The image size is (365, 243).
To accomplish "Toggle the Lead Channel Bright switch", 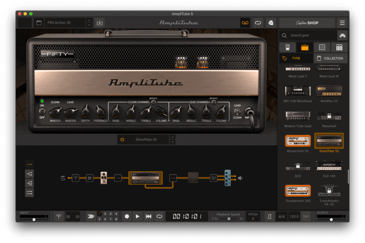I will (214, 102).
